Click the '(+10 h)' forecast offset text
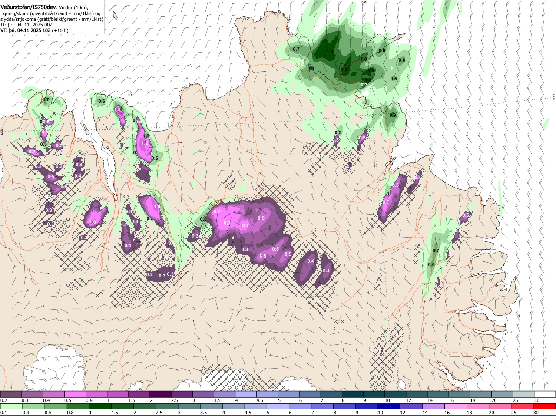 [x=60, y=30]
